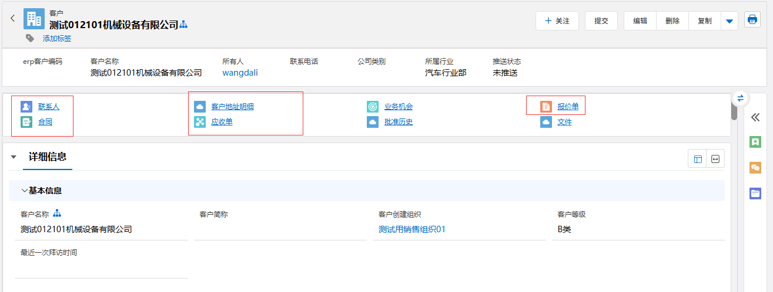The height and width of the screenshot is (292, 773).
Task: Collapse the right sidebar with double chevron
Action: coord(755,117)
